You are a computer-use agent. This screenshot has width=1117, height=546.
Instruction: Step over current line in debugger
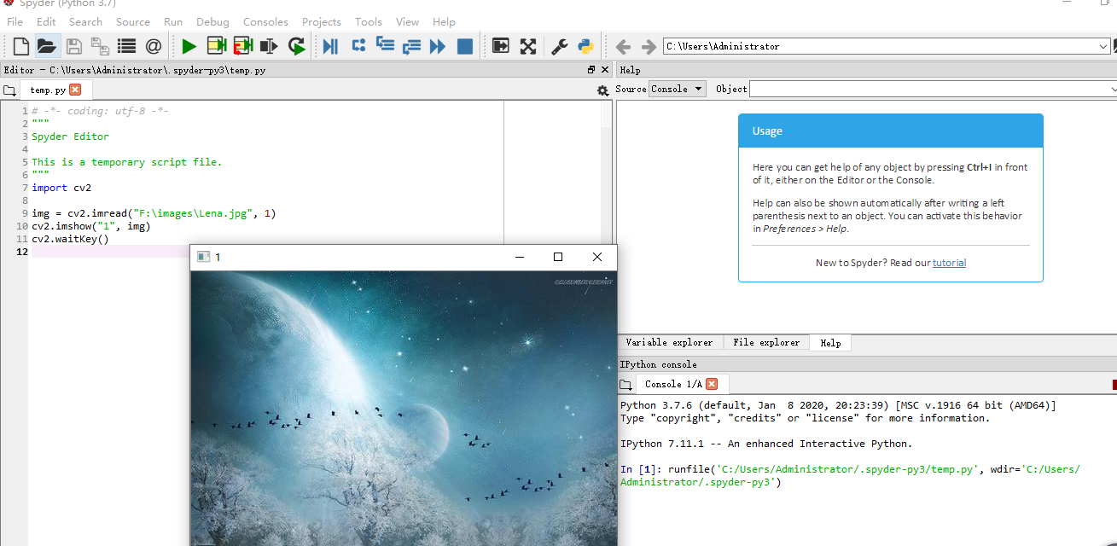(x=358, y=46)
